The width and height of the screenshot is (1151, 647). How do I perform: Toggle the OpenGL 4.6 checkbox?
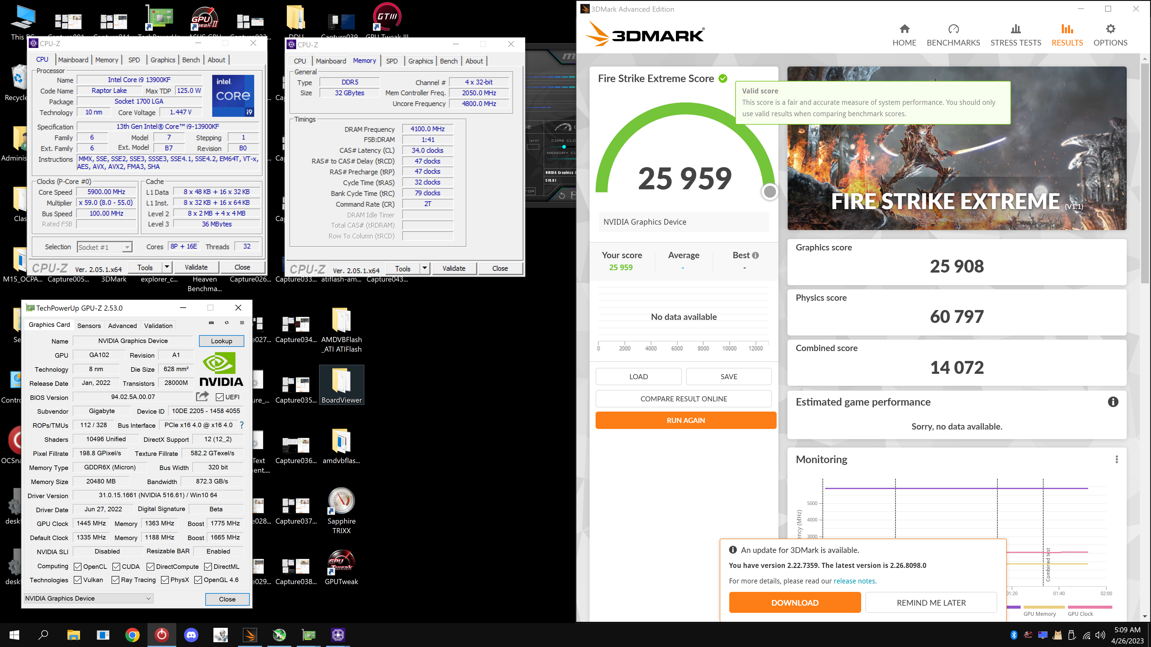point(198,580)
